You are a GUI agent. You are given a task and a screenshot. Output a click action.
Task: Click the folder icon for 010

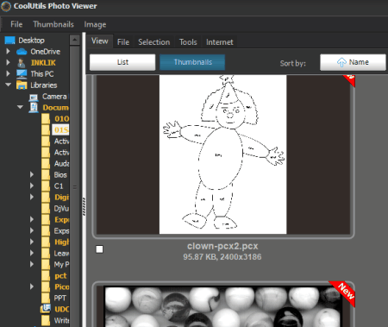pos(46,119)
